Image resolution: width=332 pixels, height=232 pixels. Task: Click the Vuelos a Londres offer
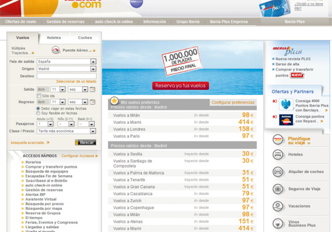(182, 129)
